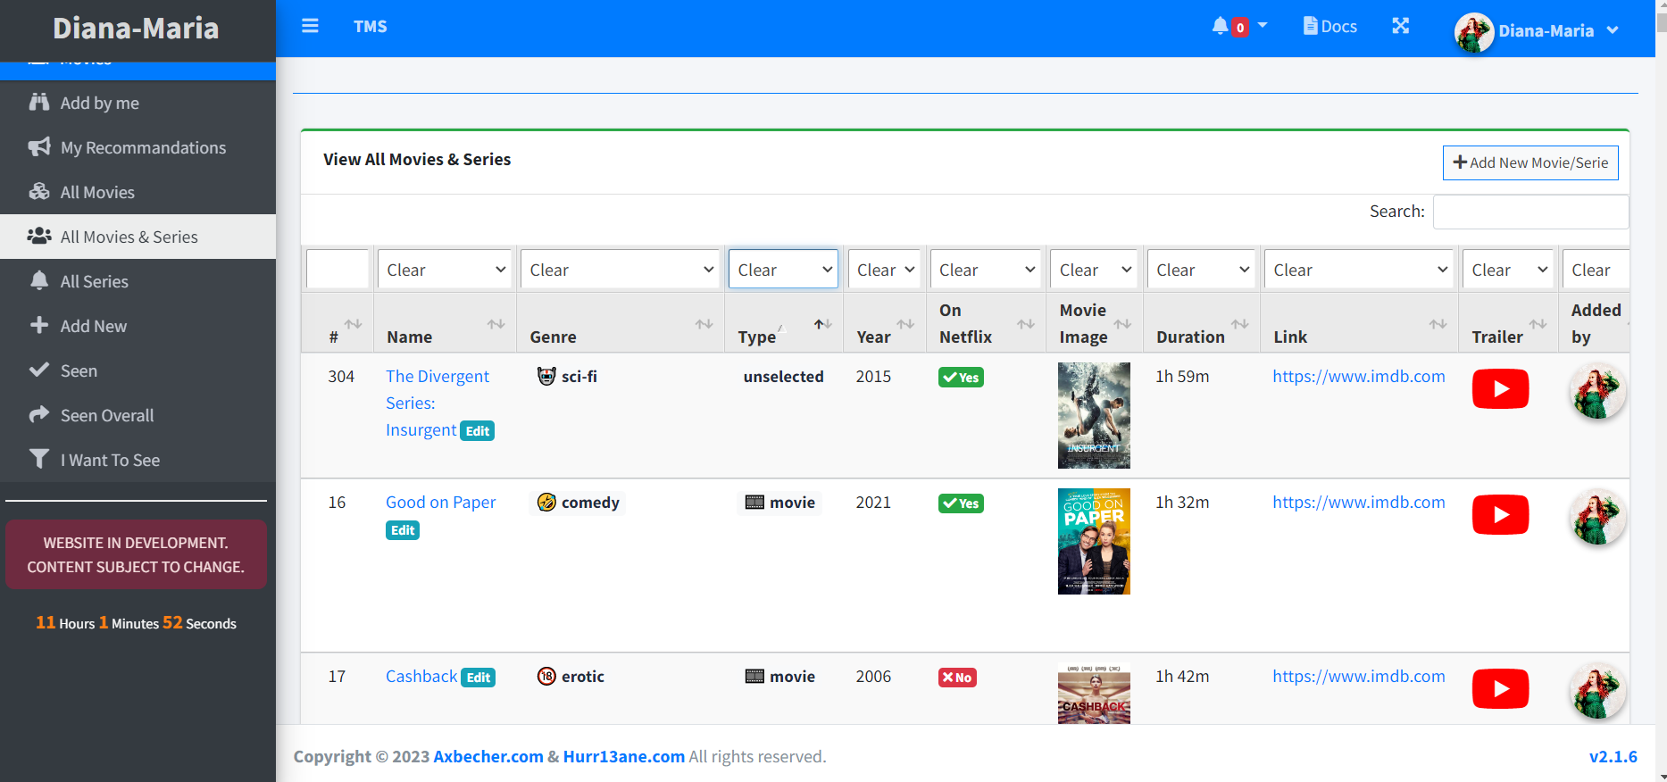The height and width of the screenshot is (782, 1667).
Task: Open the notifications bell icon
Action: pos(1220,26)
